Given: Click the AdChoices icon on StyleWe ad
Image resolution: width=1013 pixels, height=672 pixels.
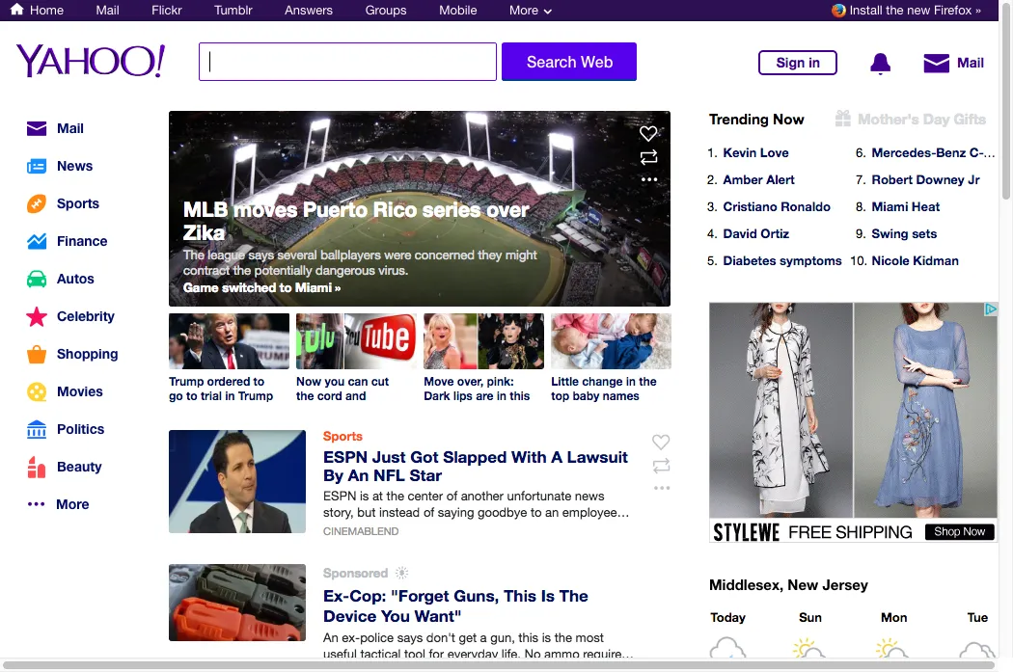Looking at the screenshot, I should 990,309.
